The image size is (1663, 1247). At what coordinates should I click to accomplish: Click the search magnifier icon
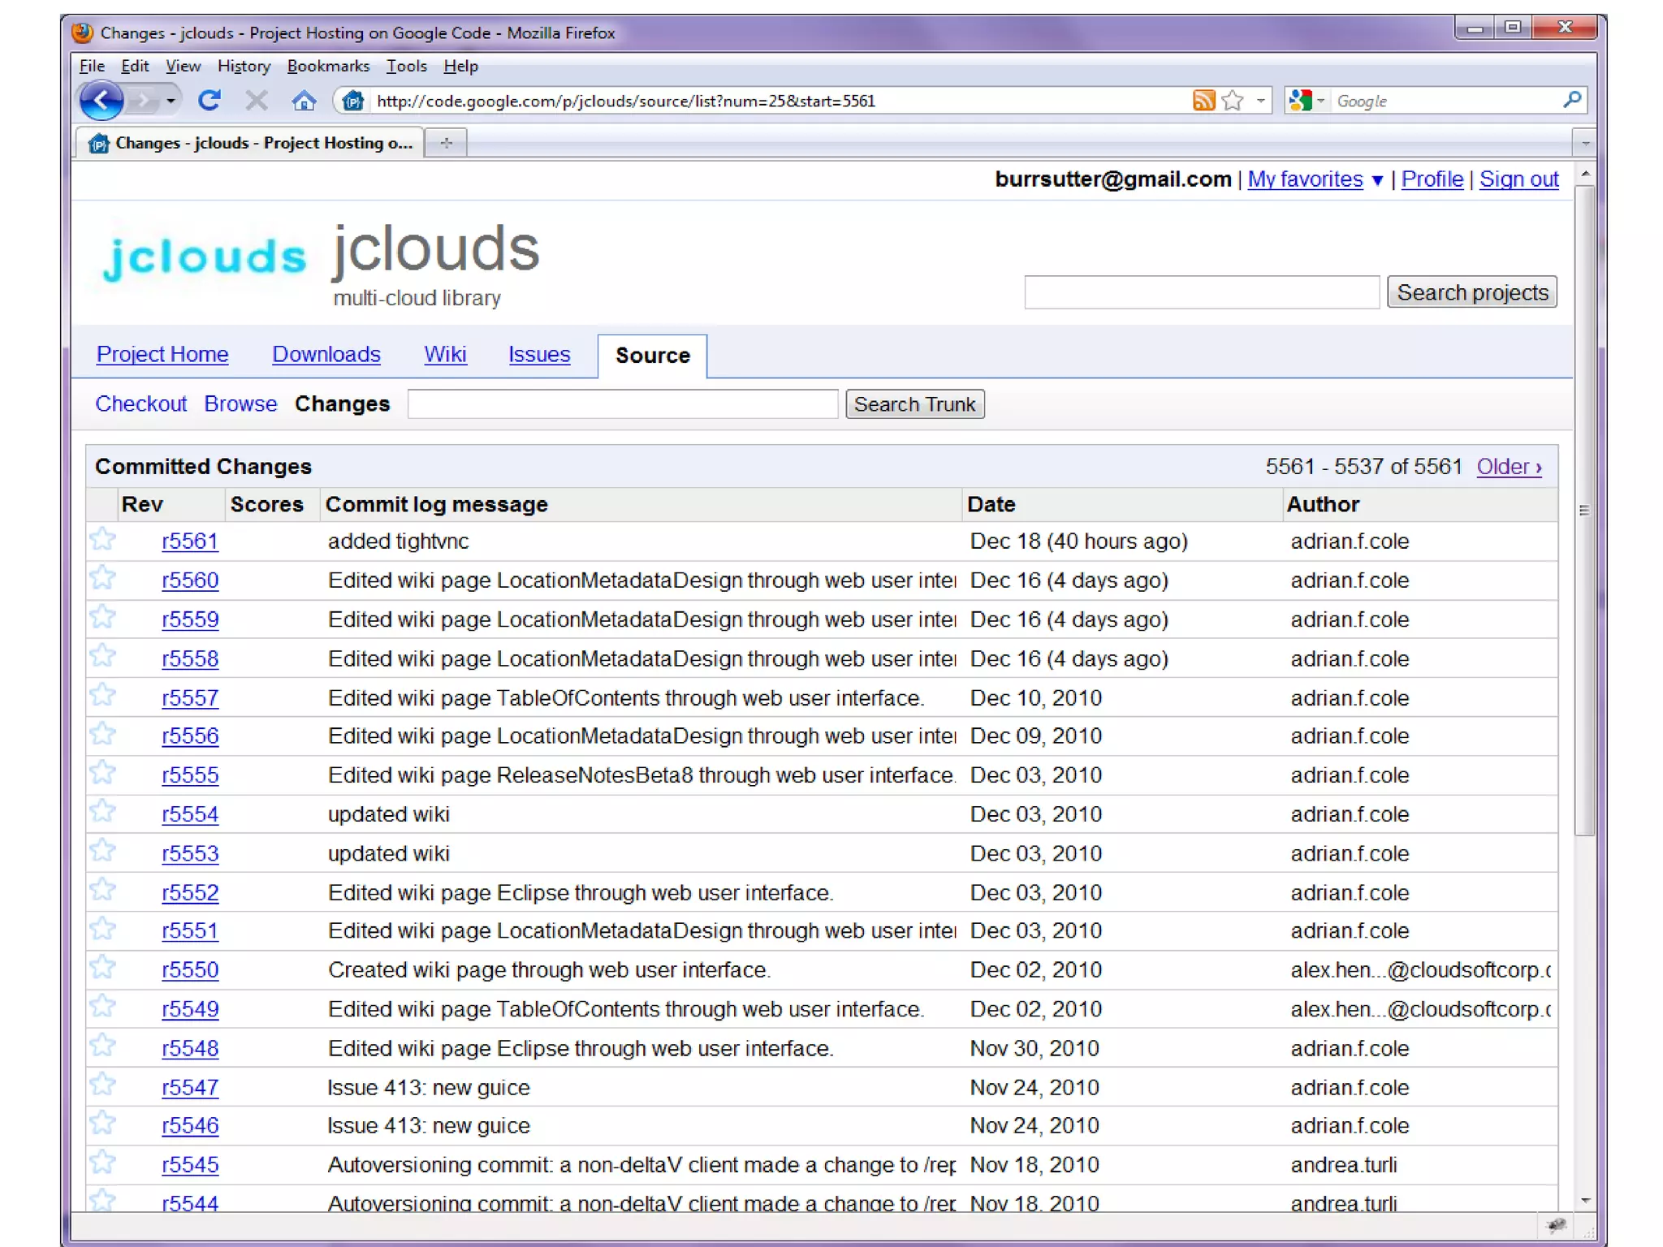click(1572, 100)
